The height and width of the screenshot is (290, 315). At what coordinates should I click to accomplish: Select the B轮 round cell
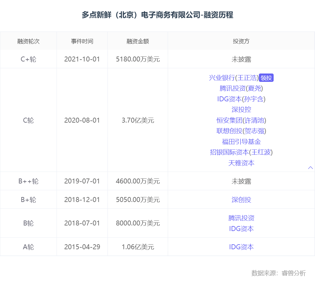28,223
